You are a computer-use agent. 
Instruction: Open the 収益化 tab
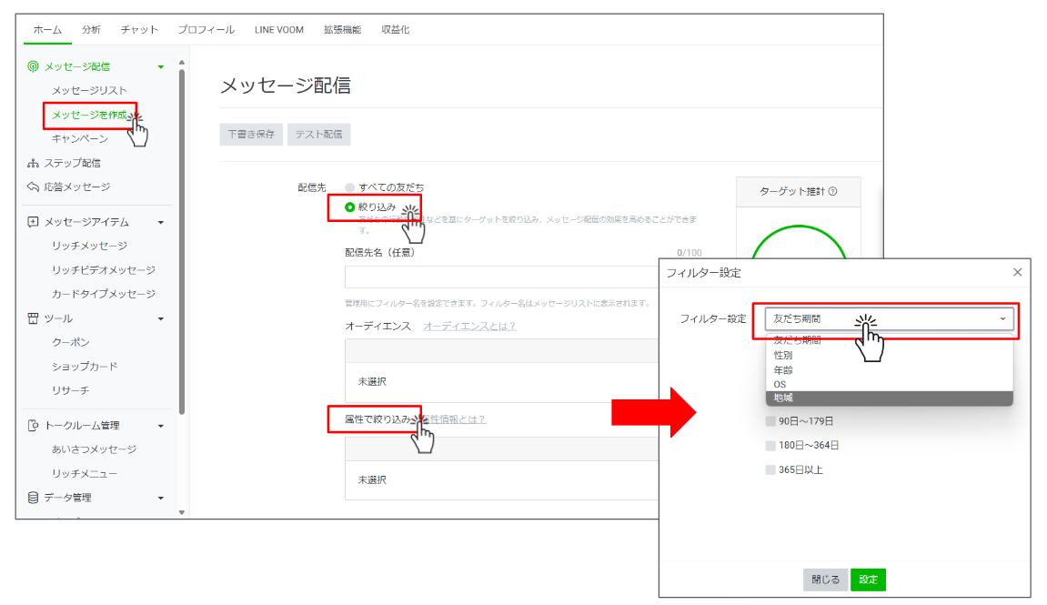click(x=395, y=29)
